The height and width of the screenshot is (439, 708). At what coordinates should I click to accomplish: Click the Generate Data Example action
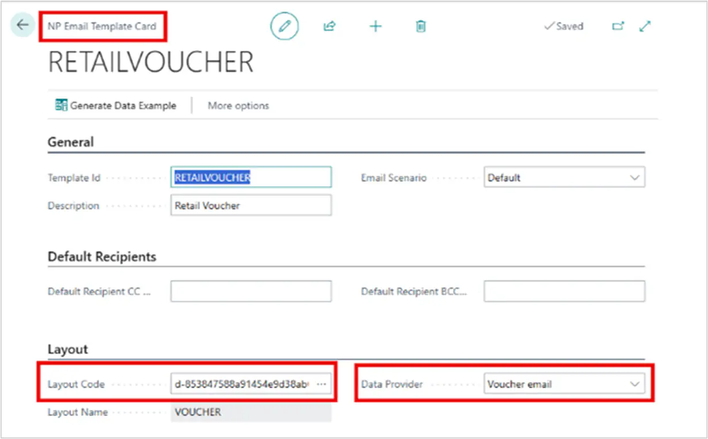click(116, 105)
